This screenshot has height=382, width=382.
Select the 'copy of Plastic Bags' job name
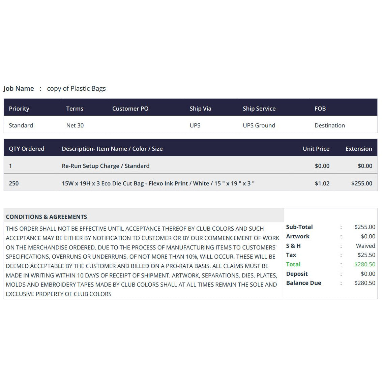click(76, 88)
